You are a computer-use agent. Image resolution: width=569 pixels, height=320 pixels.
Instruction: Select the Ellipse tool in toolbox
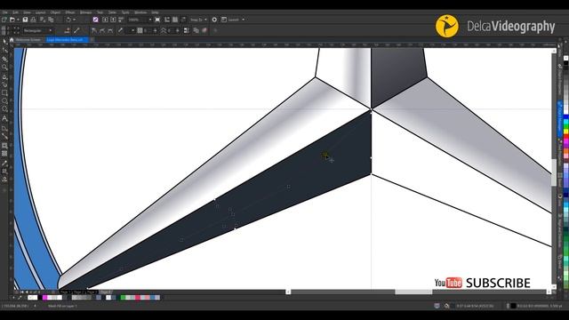click(4, 101)
